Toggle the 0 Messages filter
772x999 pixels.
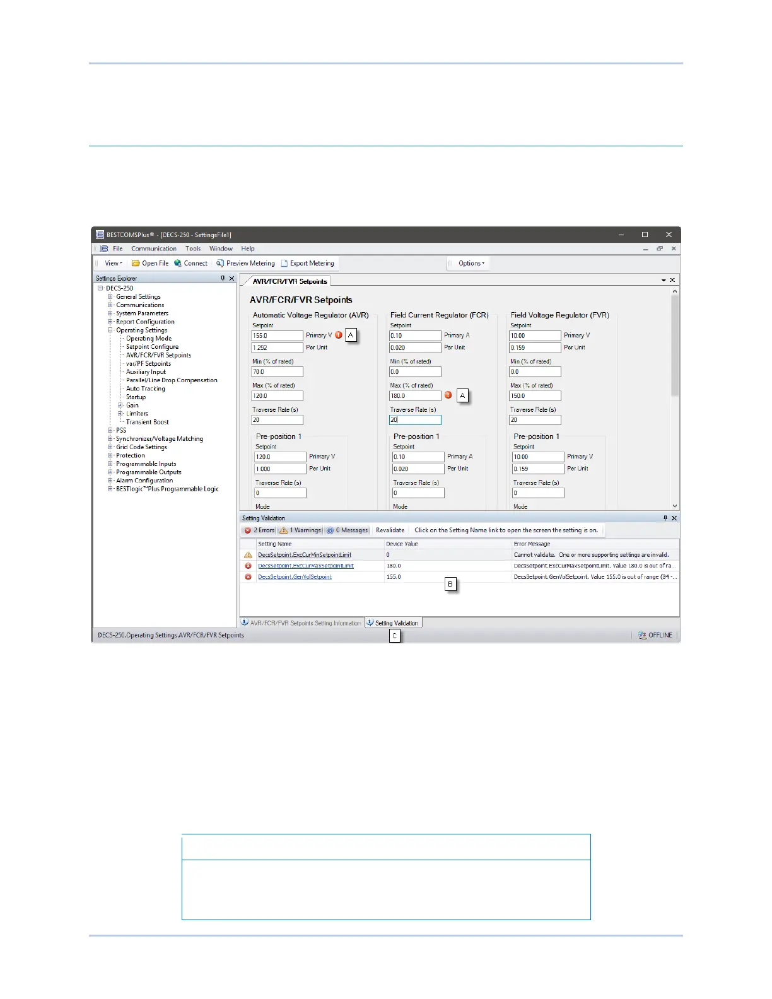click(x=348, y=530)
